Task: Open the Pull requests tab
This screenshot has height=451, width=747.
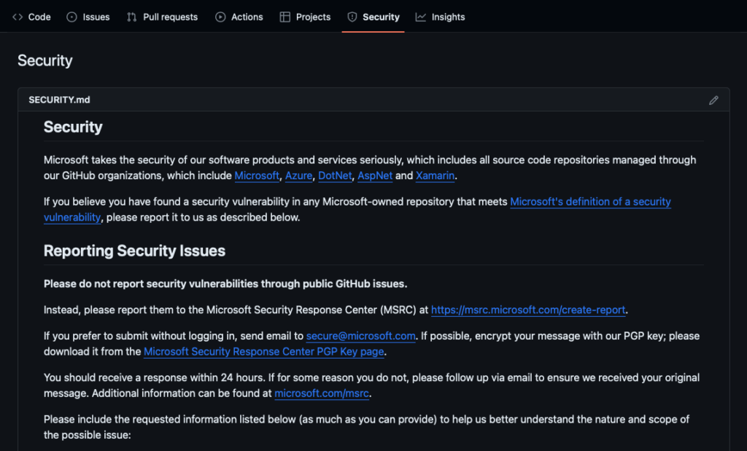Action: tap(170, 17)
